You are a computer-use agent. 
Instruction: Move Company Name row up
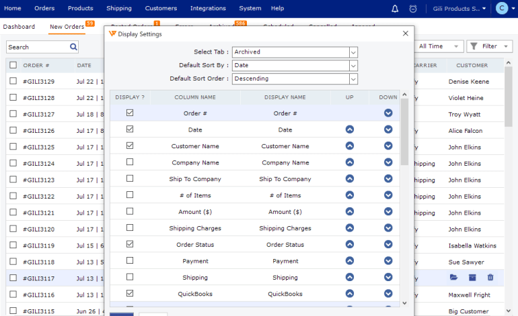(x=350, y=162)
